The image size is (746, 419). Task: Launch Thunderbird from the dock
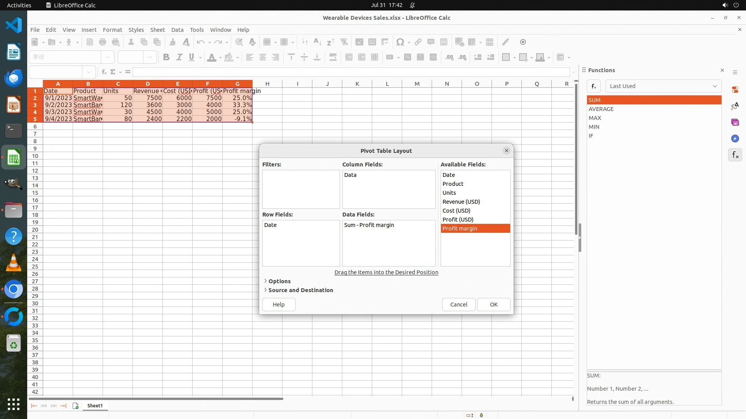click(x=14, y=78)
